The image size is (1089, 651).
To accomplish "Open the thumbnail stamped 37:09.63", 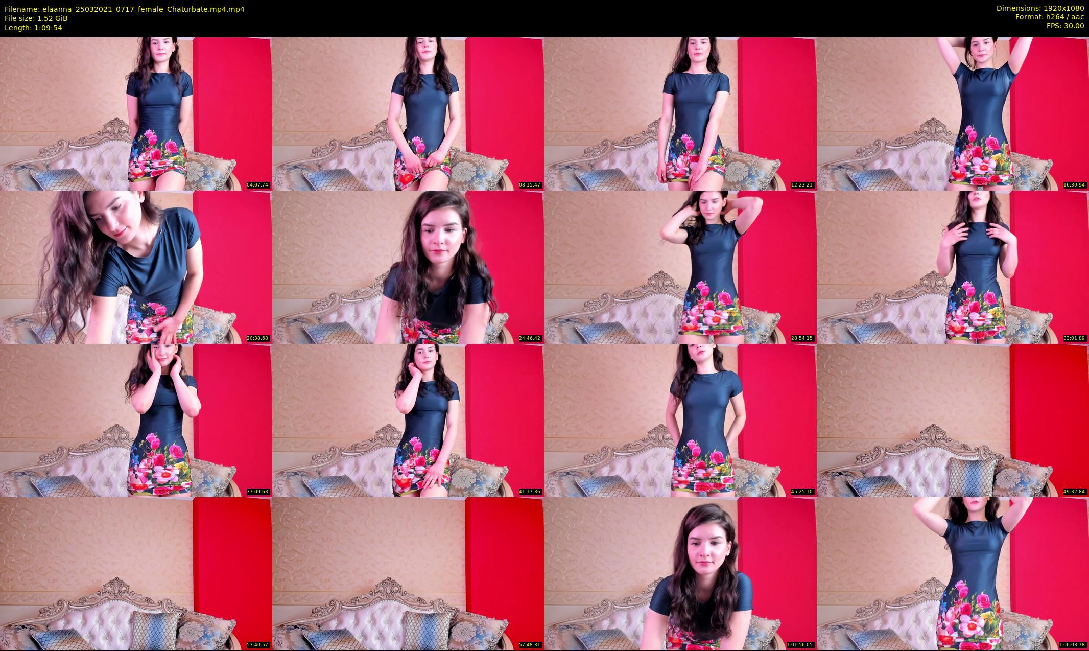I will [x=136, y=420].
